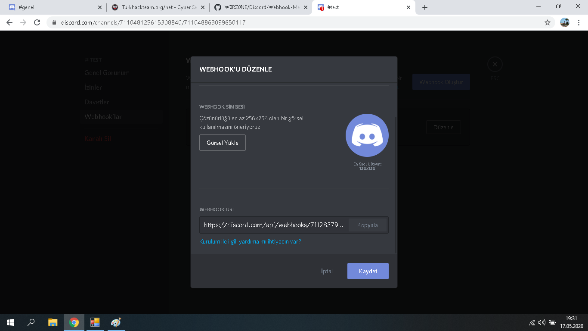The height and width of the screenshot is (331, 588).
Task: Close the Turkhackteam browser tab
Action: 203,7
